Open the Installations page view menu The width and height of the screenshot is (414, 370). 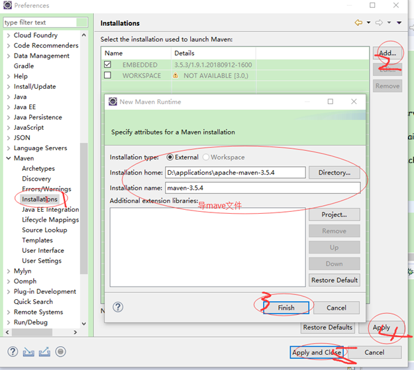coord(399,23)
